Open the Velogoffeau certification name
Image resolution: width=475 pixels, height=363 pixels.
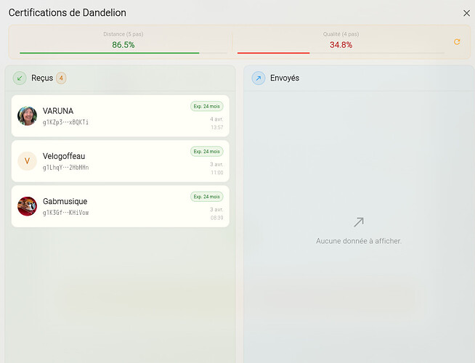pyautogui.click(x=64, y=156)
